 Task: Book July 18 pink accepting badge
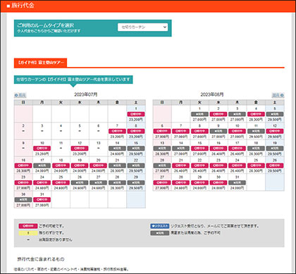pos(61,166)
